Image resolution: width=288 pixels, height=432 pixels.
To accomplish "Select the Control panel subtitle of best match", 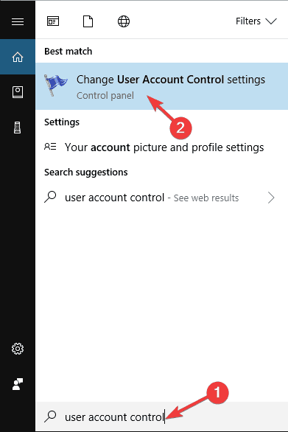I will [x=105, y=96].
